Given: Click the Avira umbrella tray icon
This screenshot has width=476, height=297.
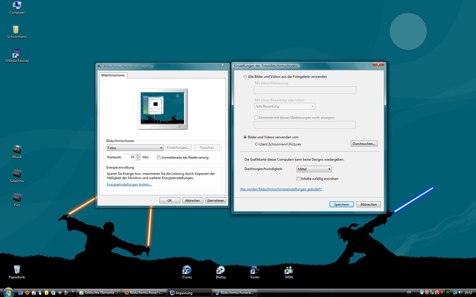Looking at the screenshot, I should [437, 292].
